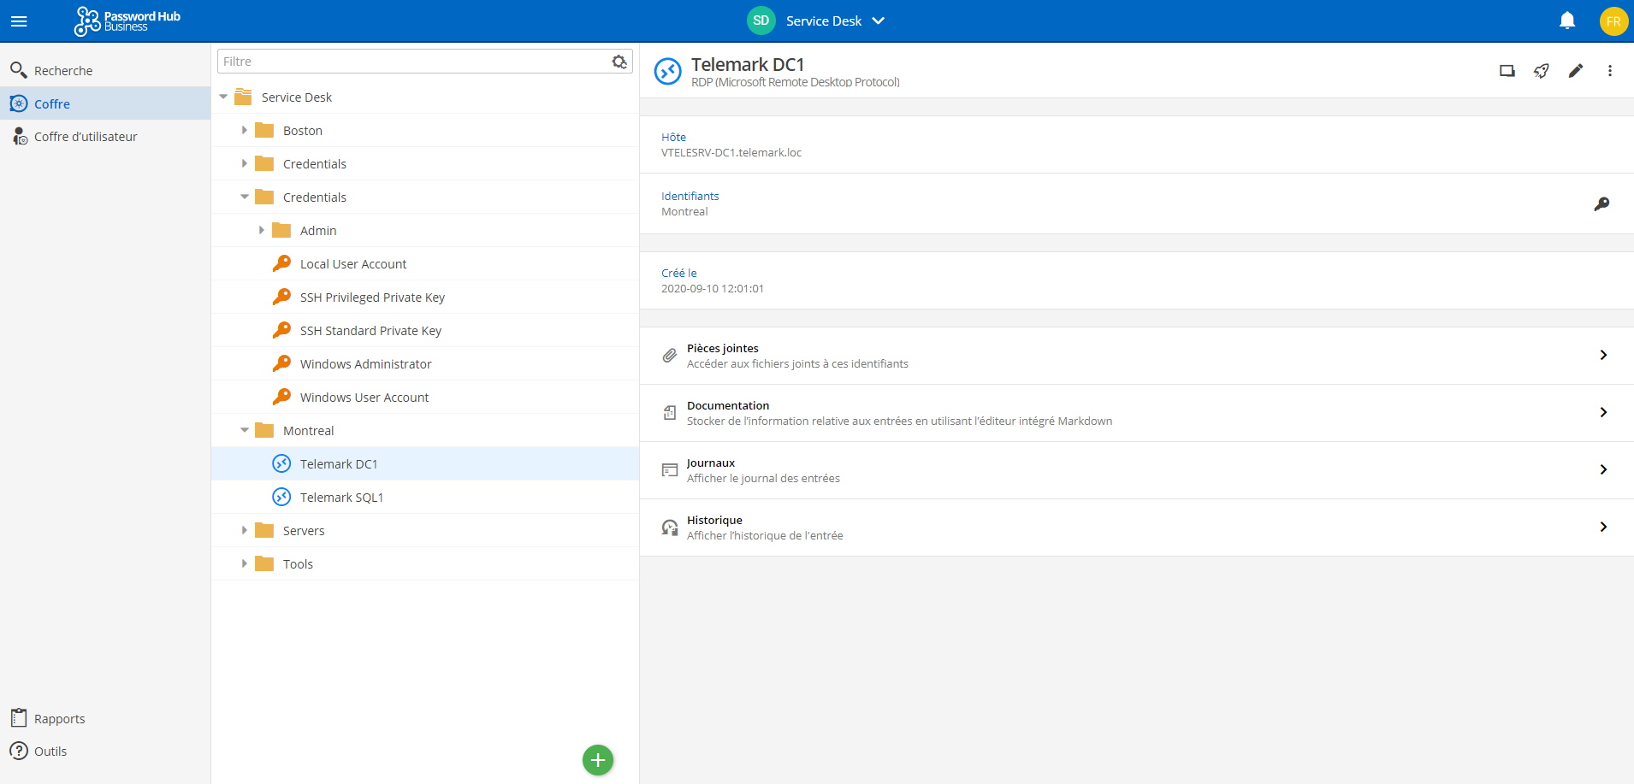Click the filter search settings gear icon
Screen dimensions: 1634x784
[619, 62]
